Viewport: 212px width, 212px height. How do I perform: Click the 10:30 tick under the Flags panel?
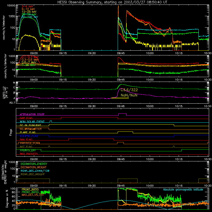coord(207,159)
